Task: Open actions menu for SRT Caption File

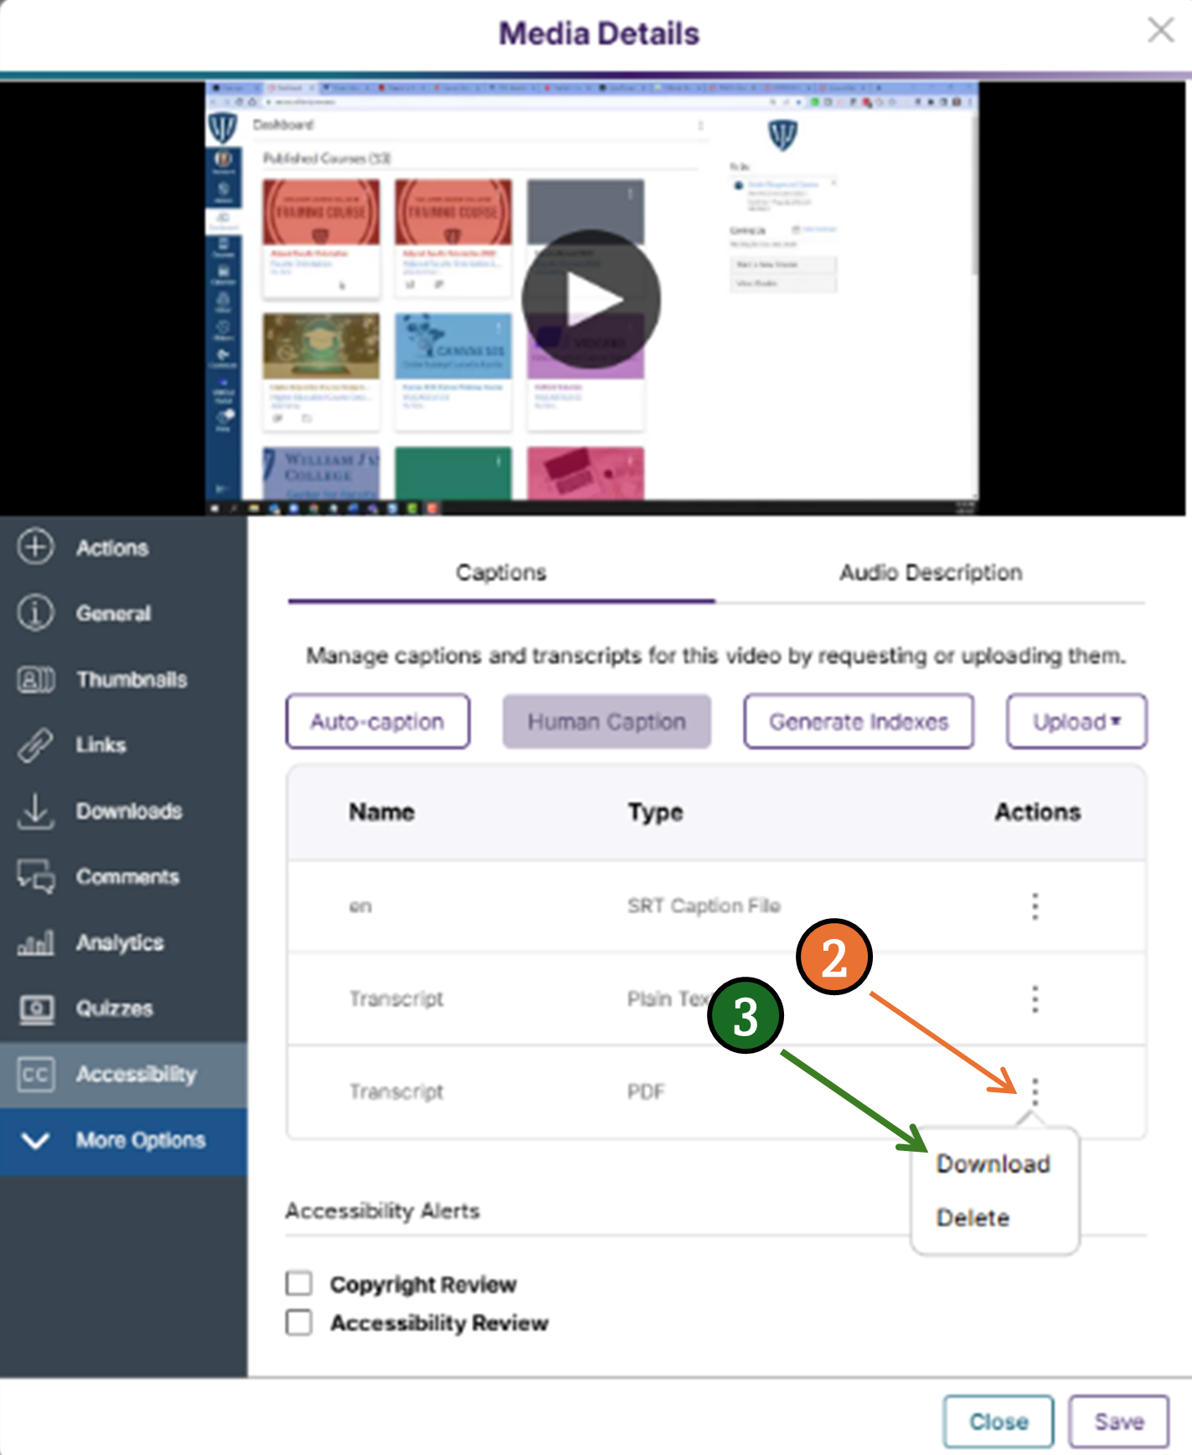Action: click(1035, 906)
